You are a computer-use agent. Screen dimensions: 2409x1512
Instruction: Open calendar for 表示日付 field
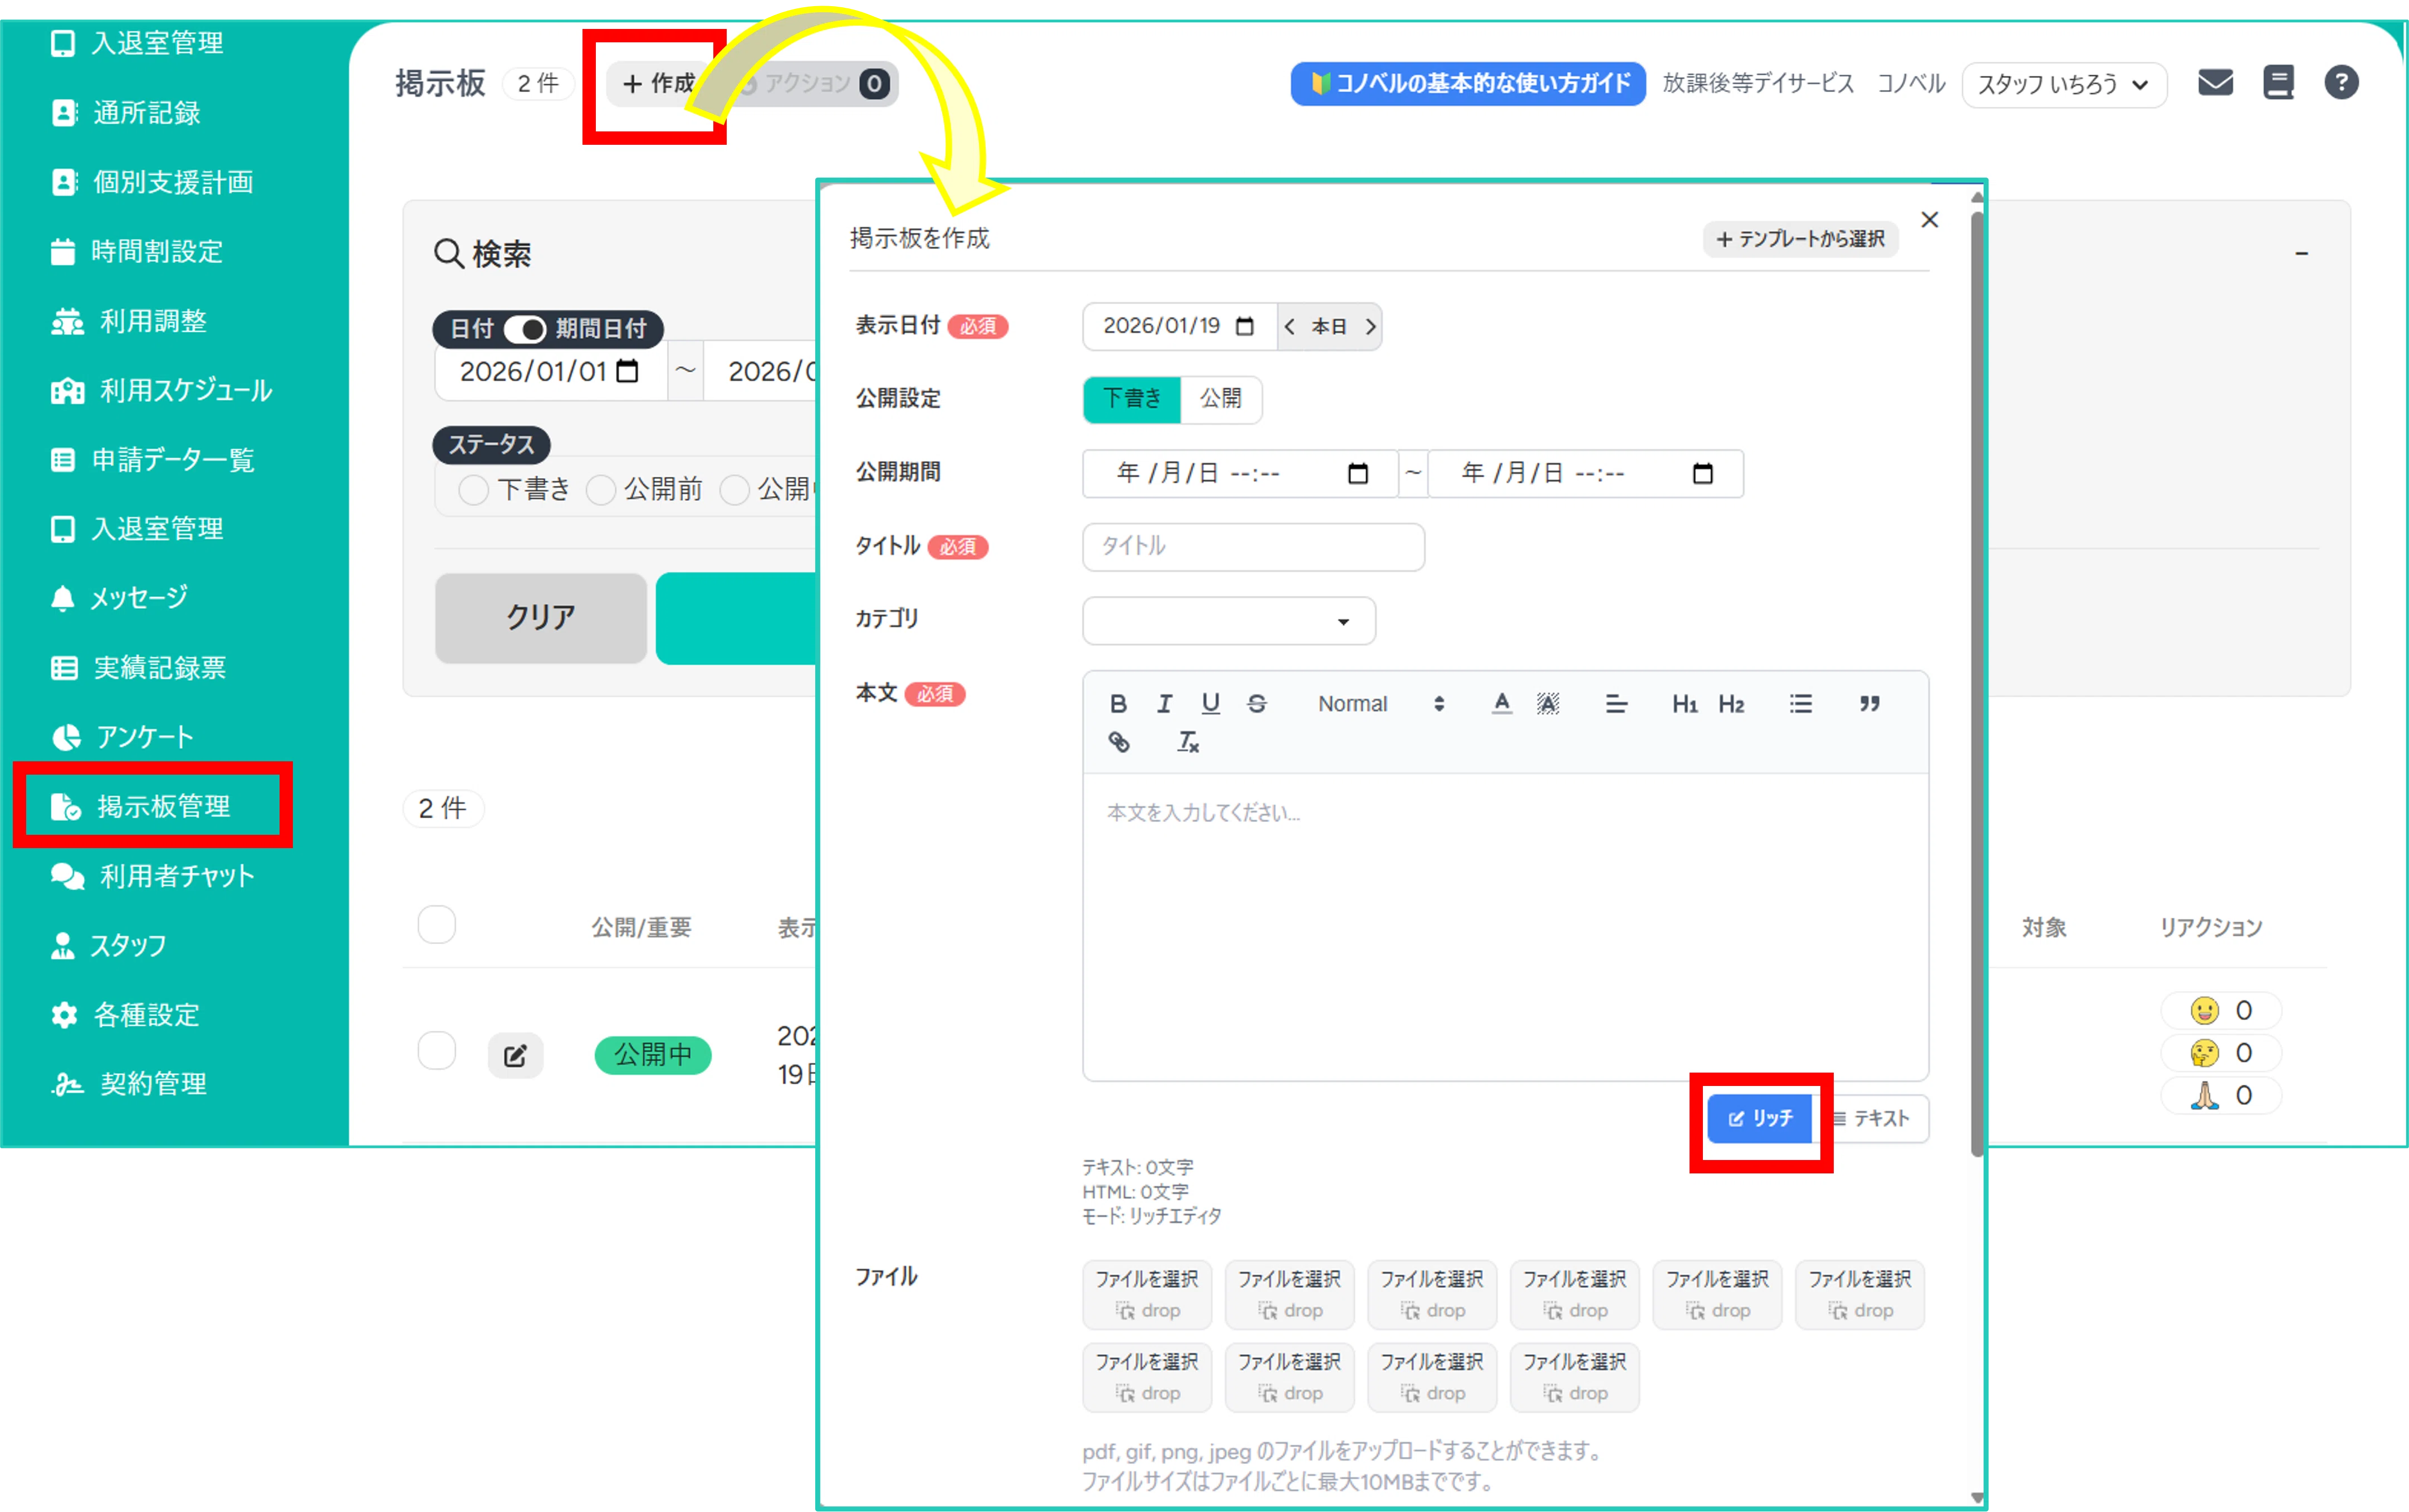tap(1244, 326)
